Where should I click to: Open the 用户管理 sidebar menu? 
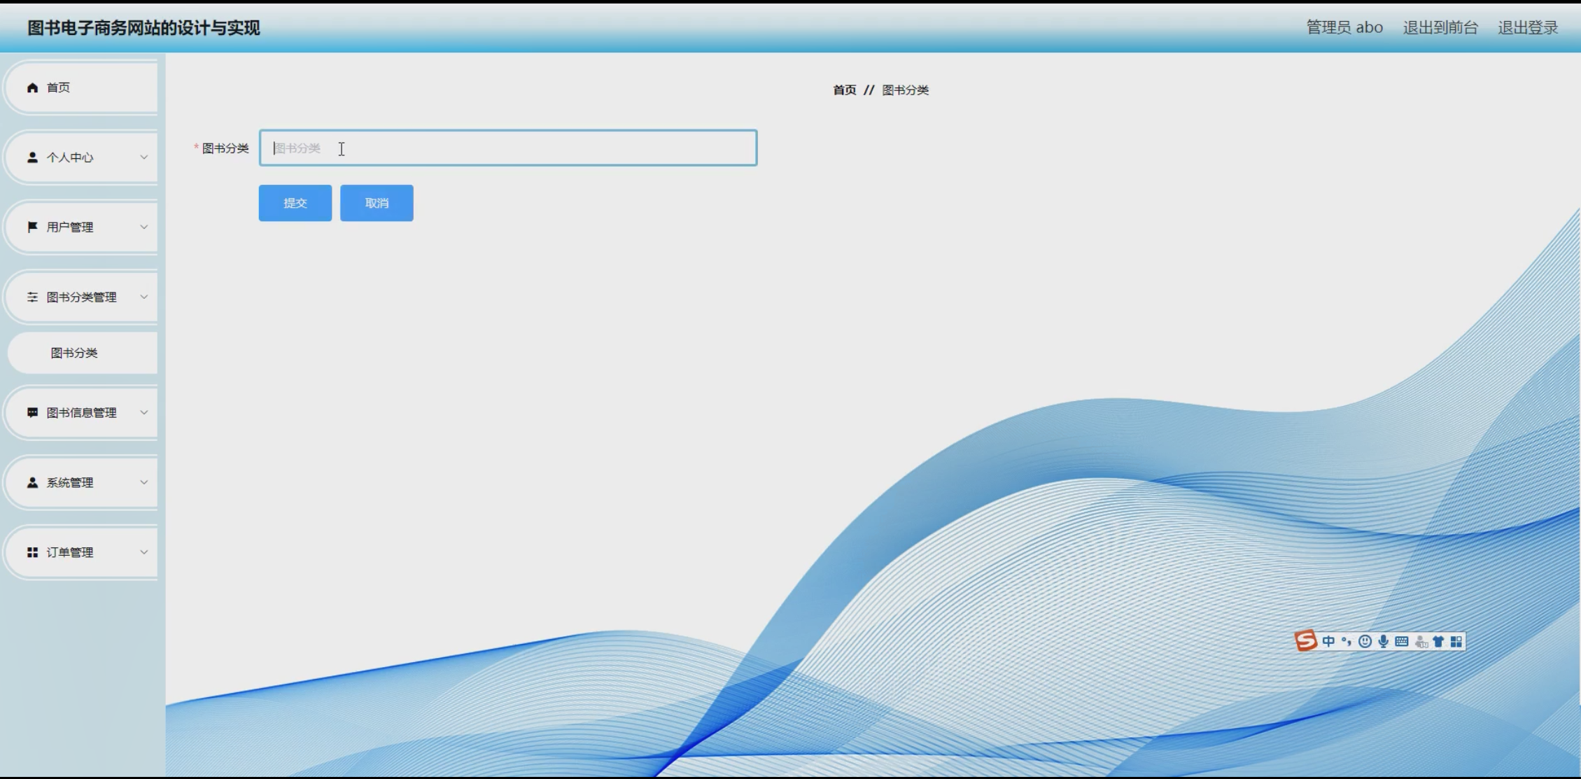81,227
